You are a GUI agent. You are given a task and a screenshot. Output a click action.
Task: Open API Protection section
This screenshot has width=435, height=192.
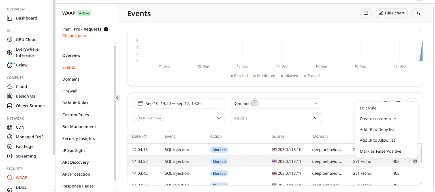(x=76, y=174)
